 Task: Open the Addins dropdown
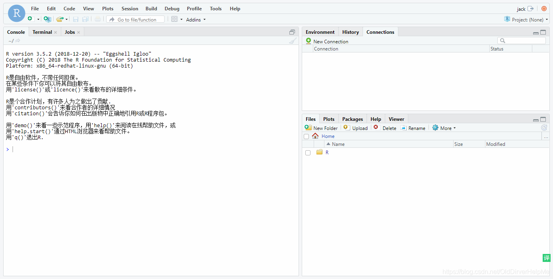196,19
